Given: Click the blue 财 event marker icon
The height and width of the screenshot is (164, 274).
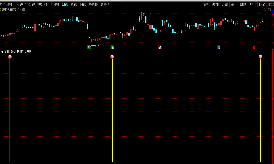Looking at the screenshot, I should (218, 47).
